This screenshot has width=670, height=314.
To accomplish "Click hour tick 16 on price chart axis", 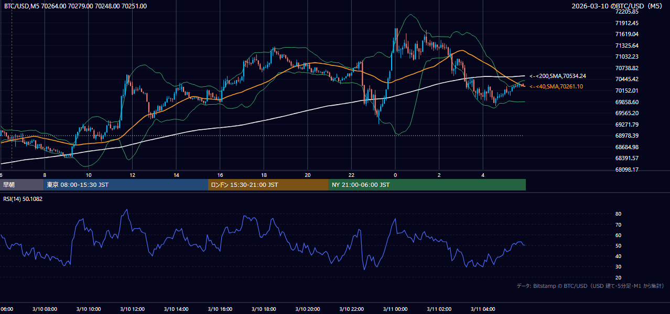I will [220, 175].
